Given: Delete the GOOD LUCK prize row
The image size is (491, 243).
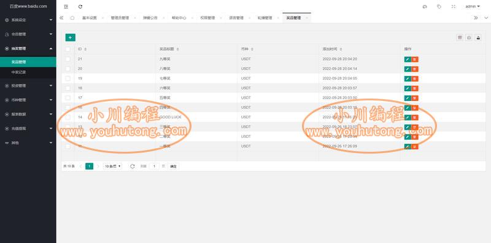Looking at the screenshot, I should [x=415, y=118].
